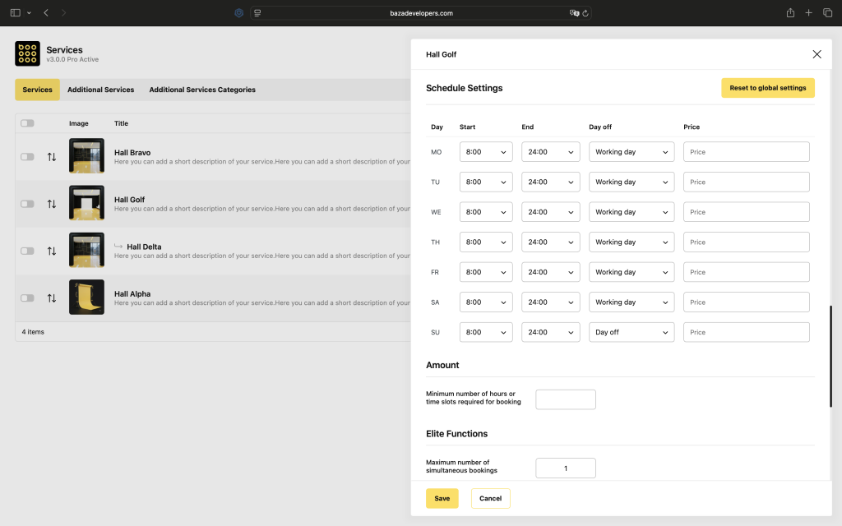Click the Wednesday Price field
The height and width of the screenshot is (526, 842).
tap(747, 212)
